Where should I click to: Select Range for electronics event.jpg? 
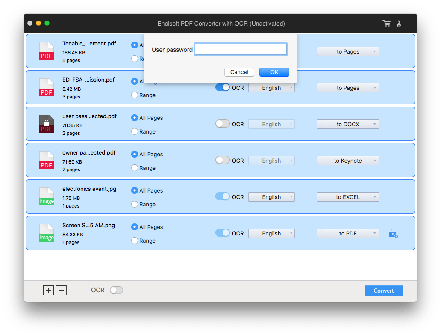click(135, 204)
